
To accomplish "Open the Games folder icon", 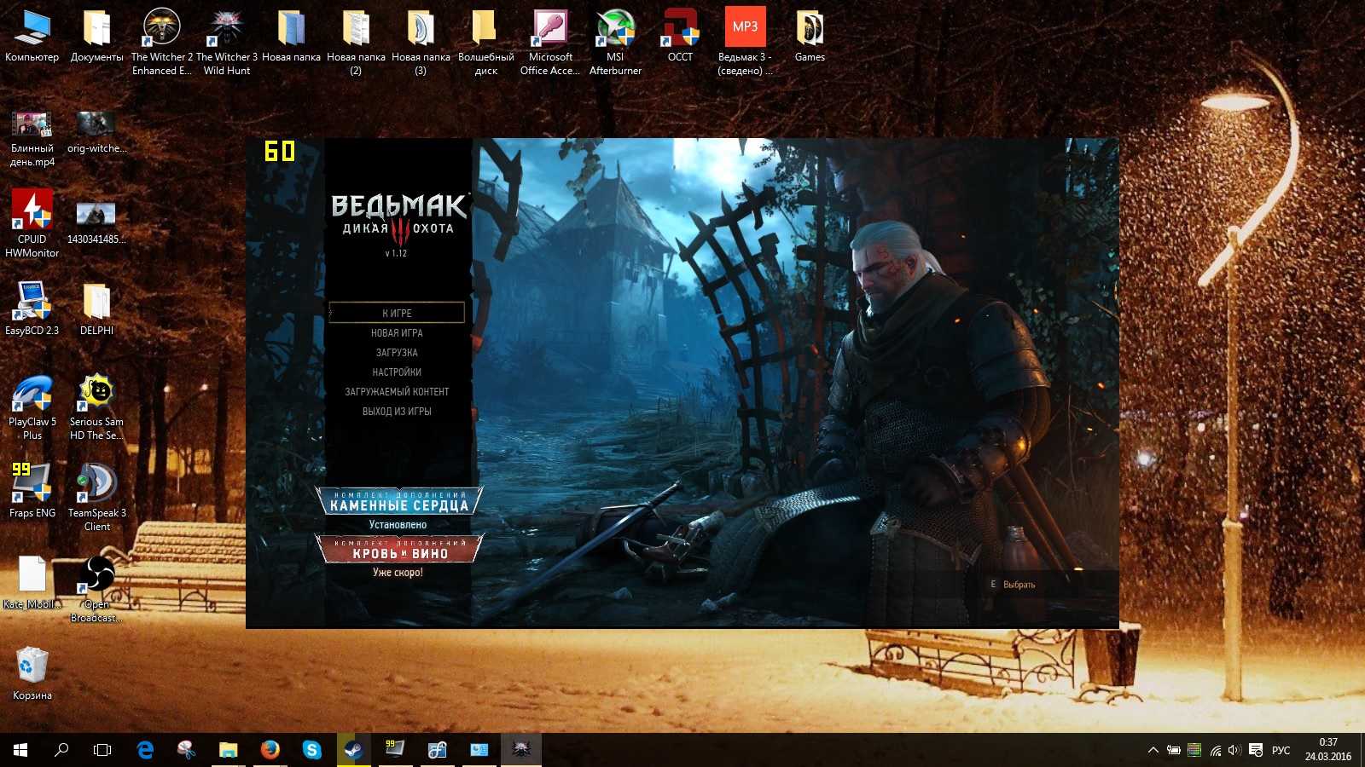I will click(810, 36).
